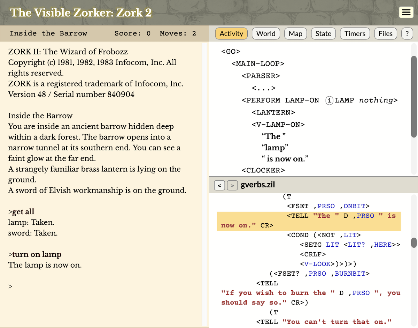Click The Visible Zorker: Zork 2 title
This screenshot has width=418, height=328.
(81, 13)
